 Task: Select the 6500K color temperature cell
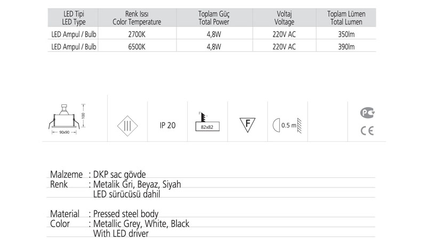[137, 46]
